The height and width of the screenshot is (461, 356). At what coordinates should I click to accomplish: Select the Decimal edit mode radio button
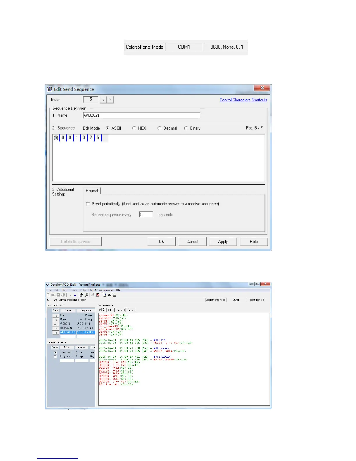click(159, 128)
